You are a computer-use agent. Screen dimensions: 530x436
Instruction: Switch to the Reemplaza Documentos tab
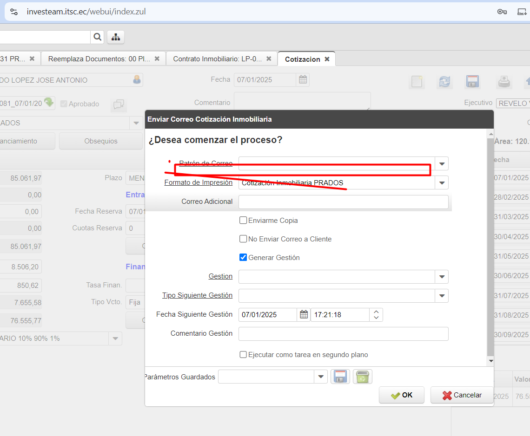(x=99, y=59)
